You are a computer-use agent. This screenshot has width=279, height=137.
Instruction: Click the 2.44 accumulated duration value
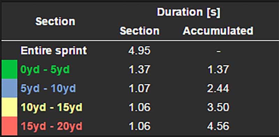point(218,89)
